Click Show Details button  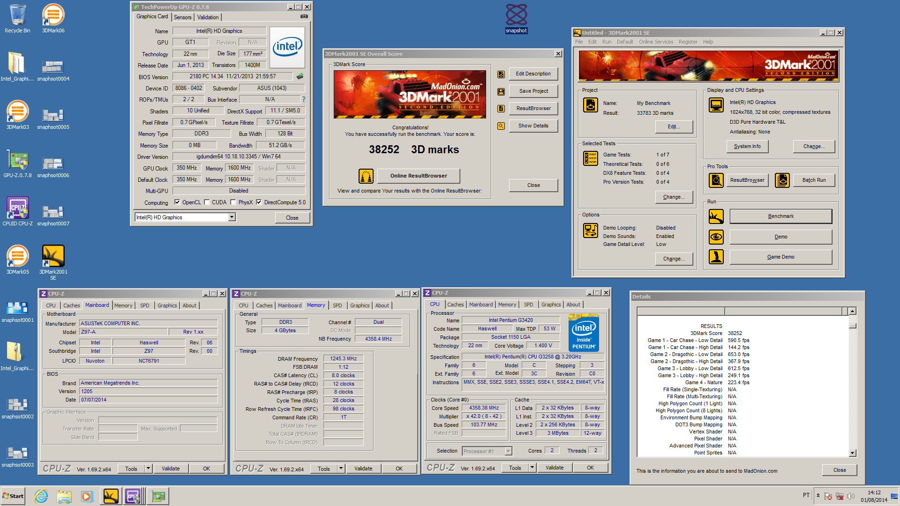coord(533,126)
